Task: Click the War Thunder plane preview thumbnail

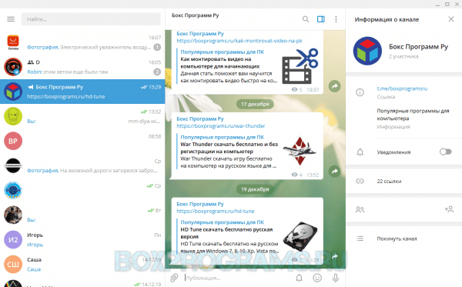Action: point(300,151)
